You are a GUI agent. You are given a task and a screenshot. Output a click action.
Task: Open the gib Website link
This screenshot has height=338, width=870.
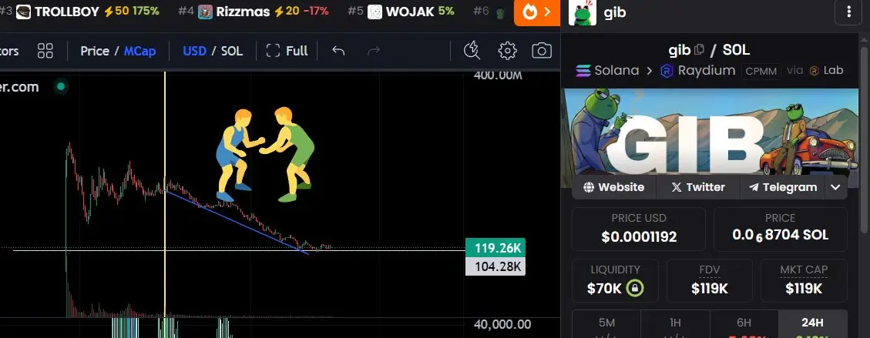click(613, 187)
